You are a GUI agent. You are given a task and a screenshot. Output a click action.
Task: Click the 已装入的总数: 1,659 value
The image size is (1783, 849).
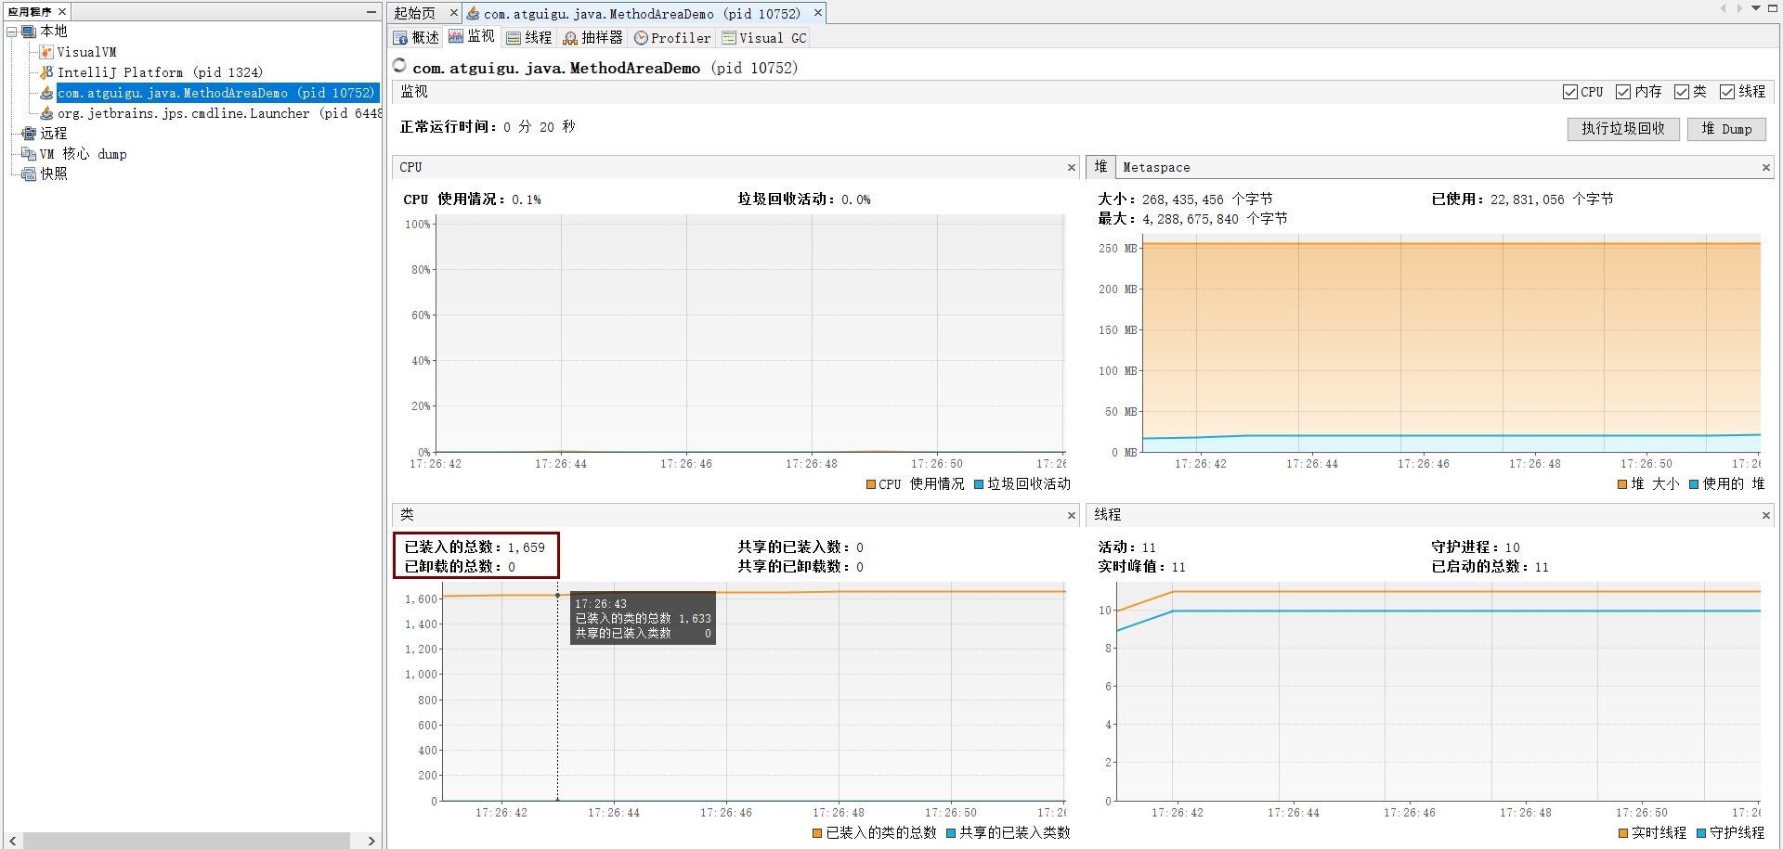pos(475,547)
